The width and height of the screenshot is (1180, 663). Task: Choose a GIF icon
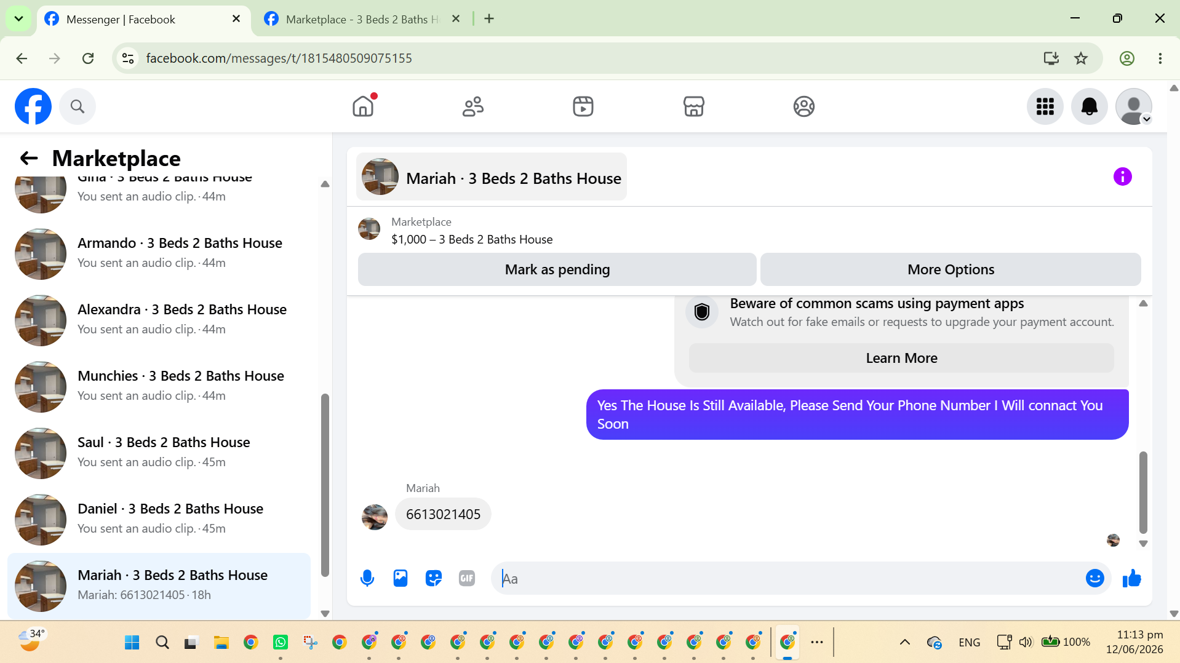[x=467, y=578]
